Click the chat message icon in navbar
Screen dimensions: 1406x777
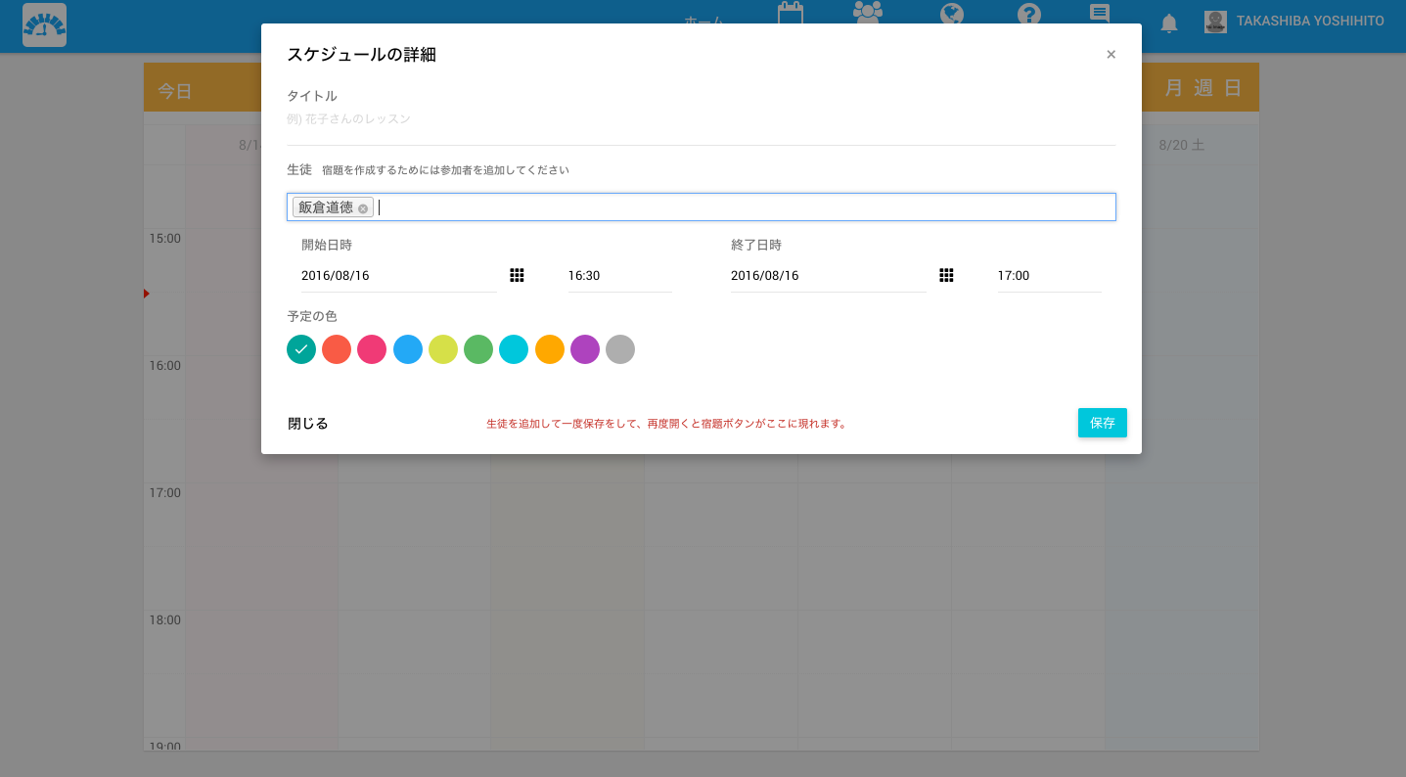[x=1100, y=14]
